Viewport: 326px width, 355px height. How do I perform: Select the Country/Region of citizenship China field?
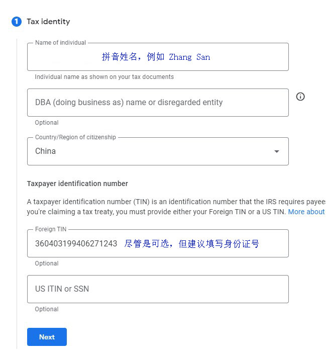158,151
